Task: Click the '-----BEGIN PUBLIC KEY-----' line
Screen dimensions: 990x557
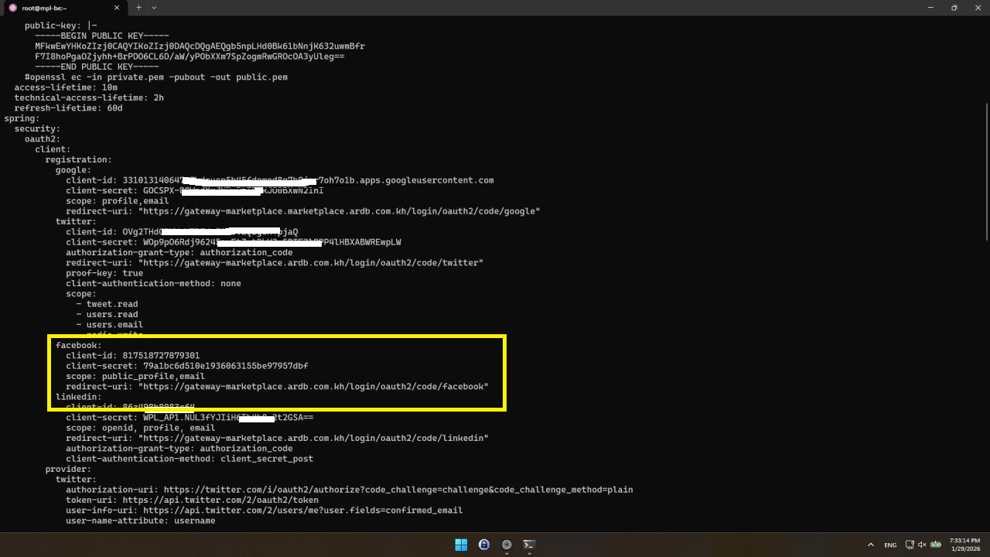Action: pos(102,36)
